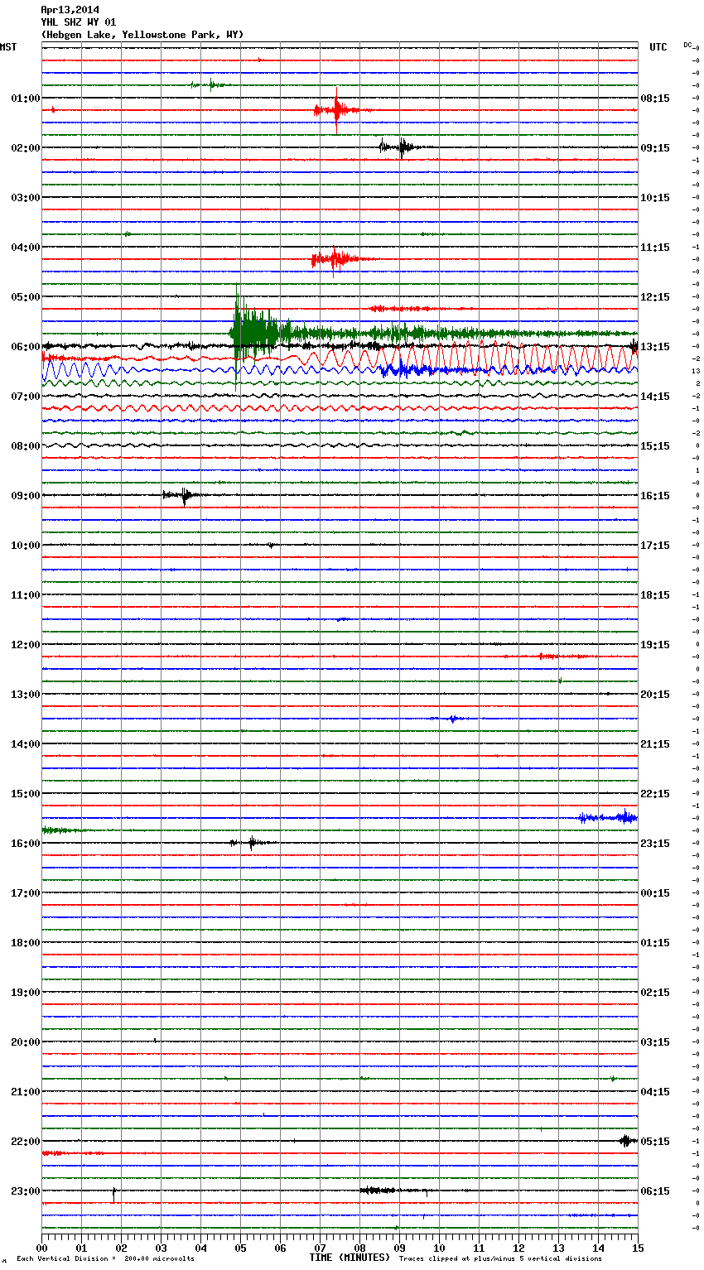Click the "12:15" UTC time label
Screen dimensions: 704x1270
(x=655, y=297)
